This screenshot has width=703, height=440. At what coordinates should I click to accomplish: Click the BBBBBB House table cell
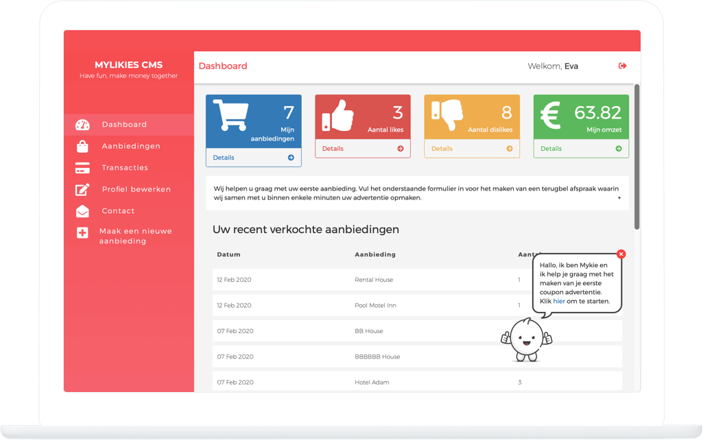tap(377, 356)
